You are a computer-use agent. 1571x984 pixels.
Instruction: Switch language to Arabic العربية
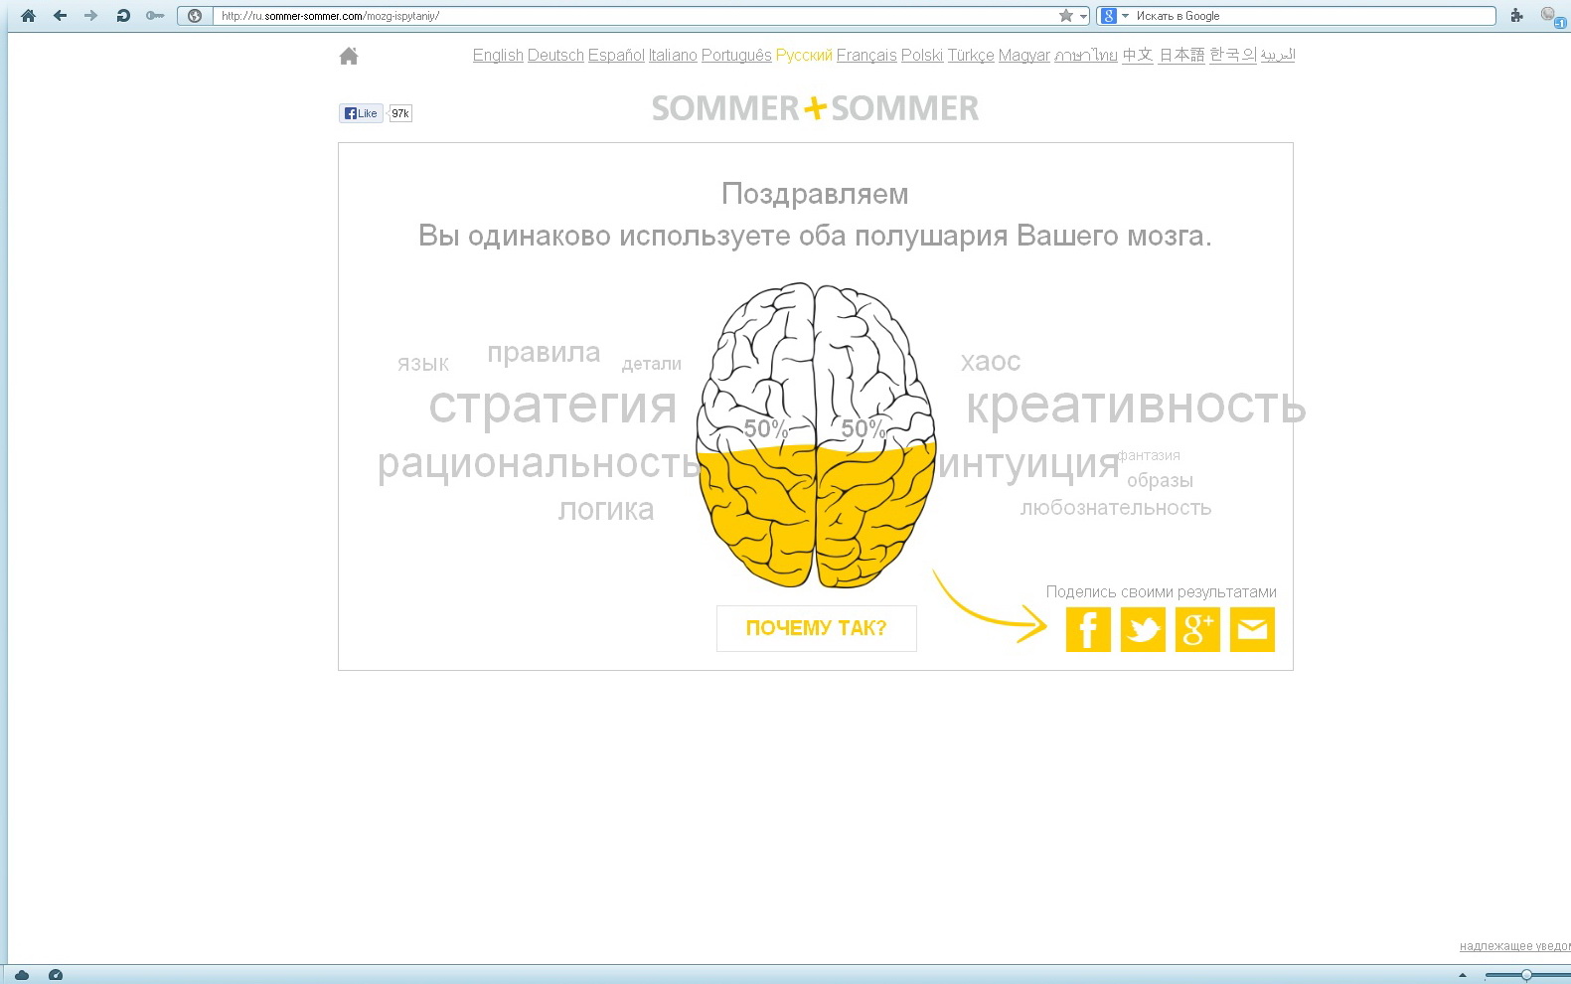click(1278, 56)
